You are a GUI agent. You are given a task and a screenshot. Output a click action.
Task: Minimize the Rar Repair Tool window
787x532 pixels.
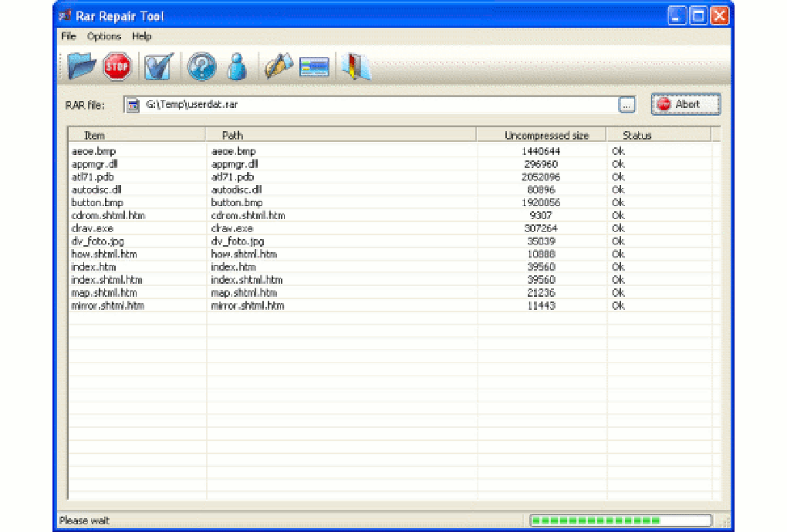point(677,16)
